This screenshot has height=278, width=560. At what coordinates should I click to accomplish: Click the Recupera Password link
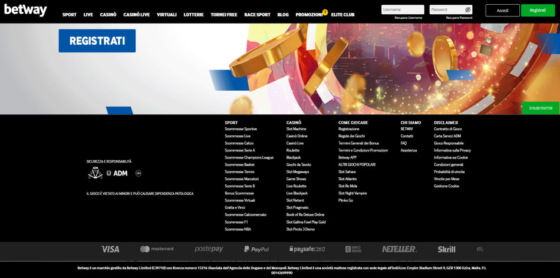point(459,18)
